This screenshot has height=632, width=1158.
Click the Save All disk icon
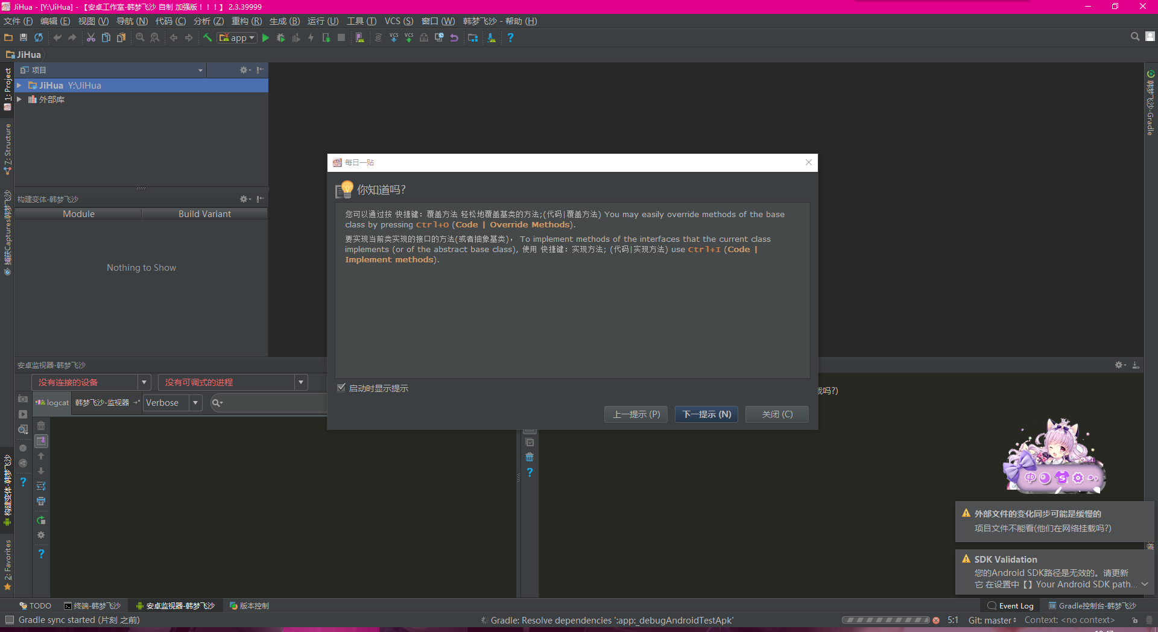pyautogui.click(x=24, y=37)
